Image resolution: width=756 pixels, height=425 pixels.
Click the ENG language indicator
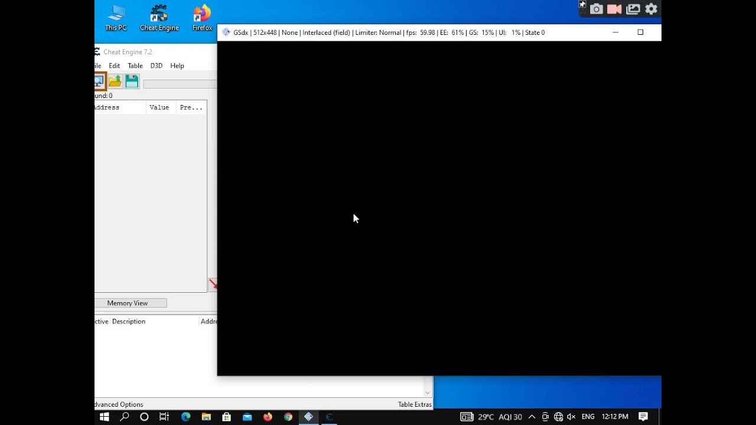coord(588,417)
